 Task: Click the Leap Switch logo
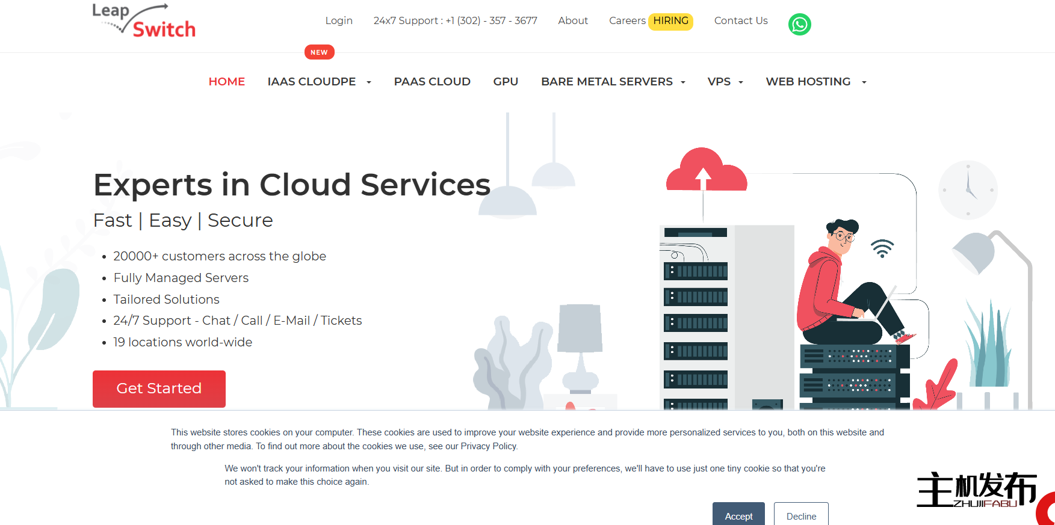144,22
